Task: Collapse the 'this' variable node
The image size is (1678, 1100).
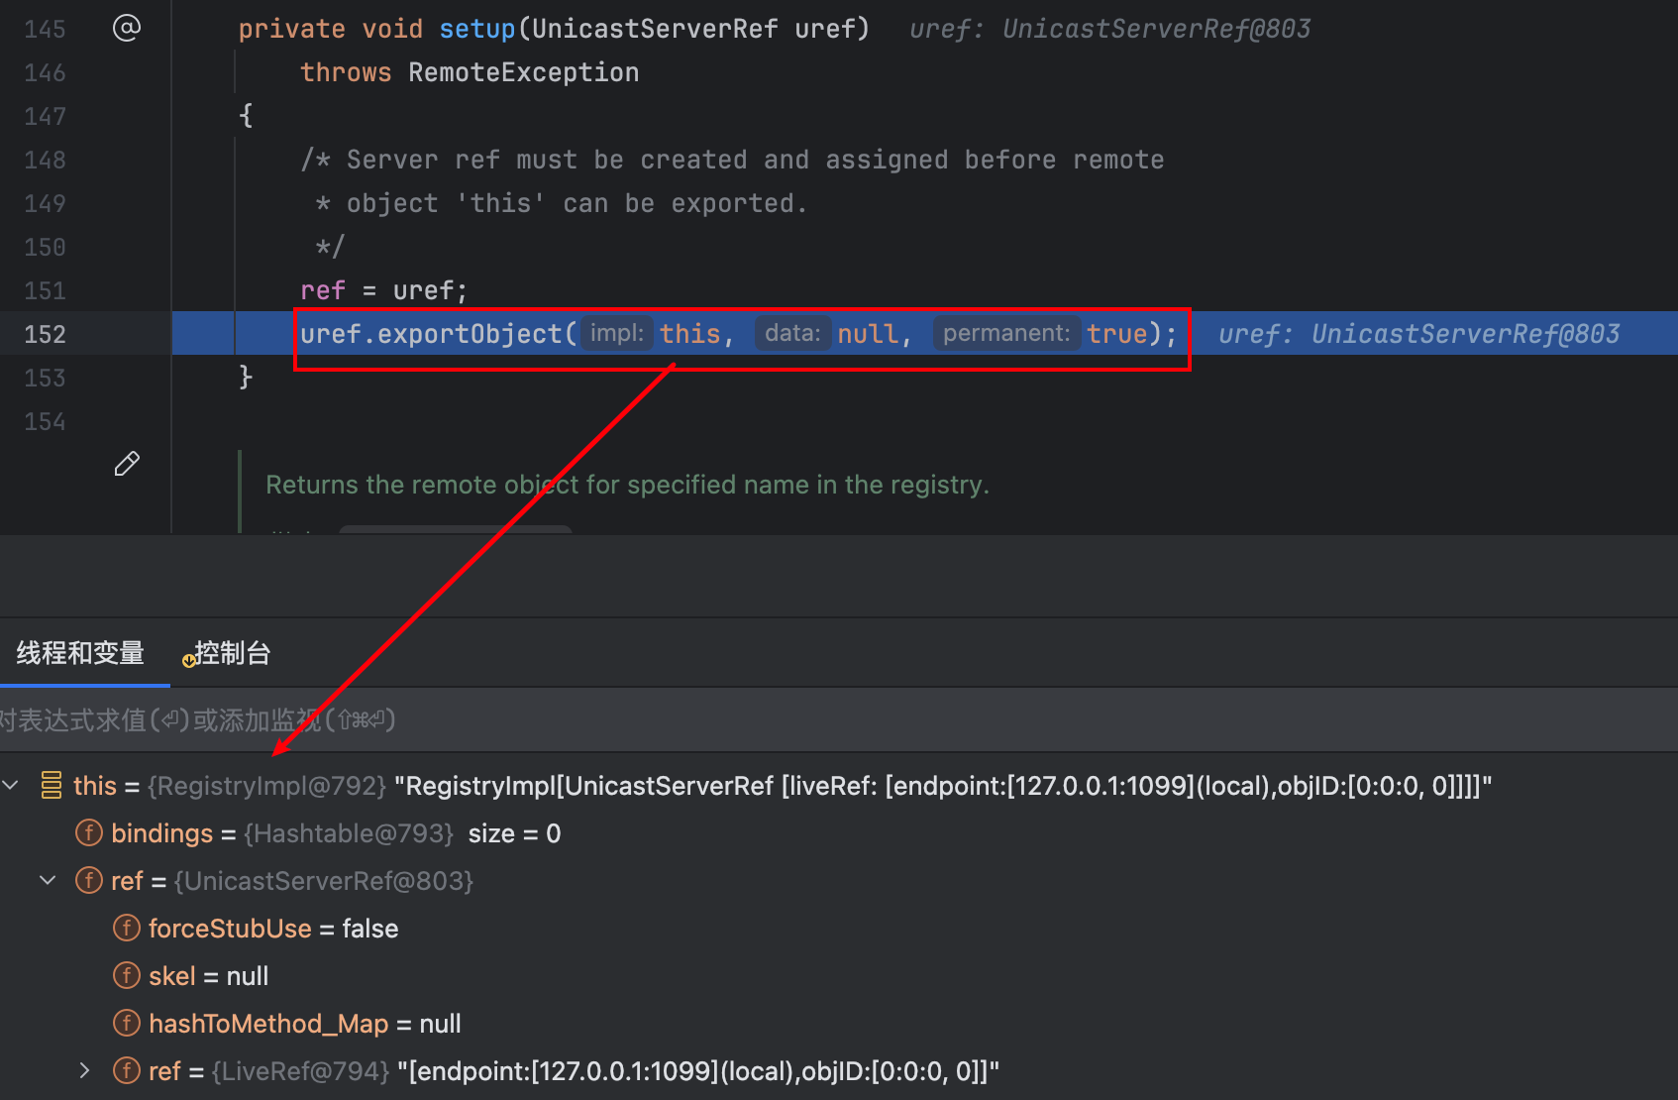Action: [11, 786]
